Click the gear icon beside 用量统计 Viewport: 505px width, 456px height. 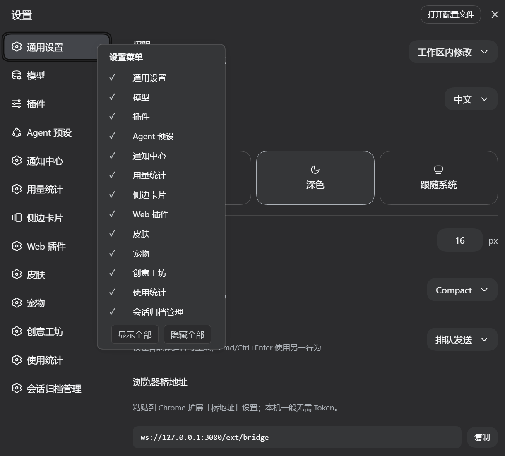pos(17,189)
